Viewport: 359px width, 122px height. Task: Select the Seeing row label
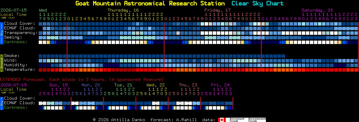point(13,37)
